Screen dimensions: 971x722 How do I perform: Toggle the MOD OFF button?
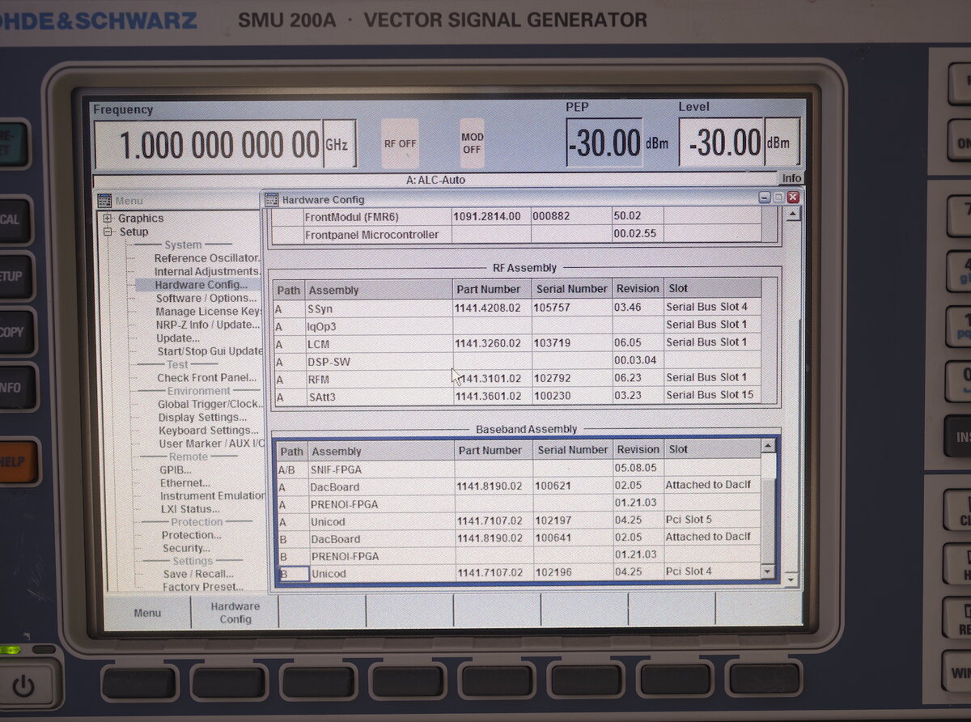pyautogui.click(x=472, y=143)
